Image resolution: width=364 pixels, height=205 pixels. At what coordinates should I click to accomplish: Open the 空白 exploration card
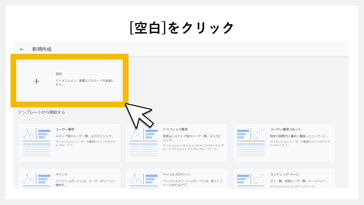coord(70,81)
